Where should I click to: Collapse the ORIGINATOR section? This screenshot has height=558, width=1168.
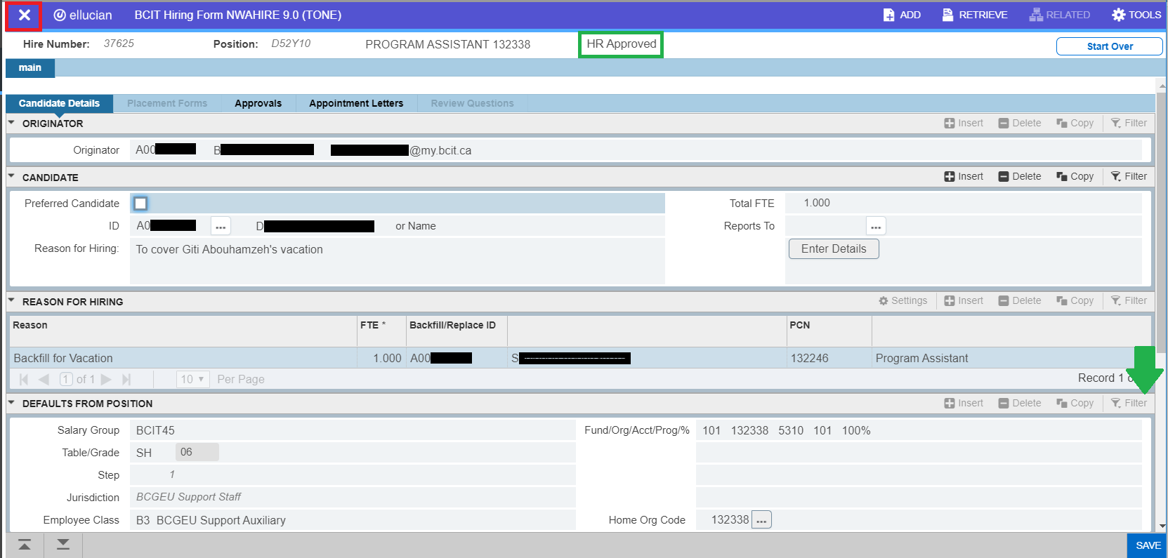11,123
